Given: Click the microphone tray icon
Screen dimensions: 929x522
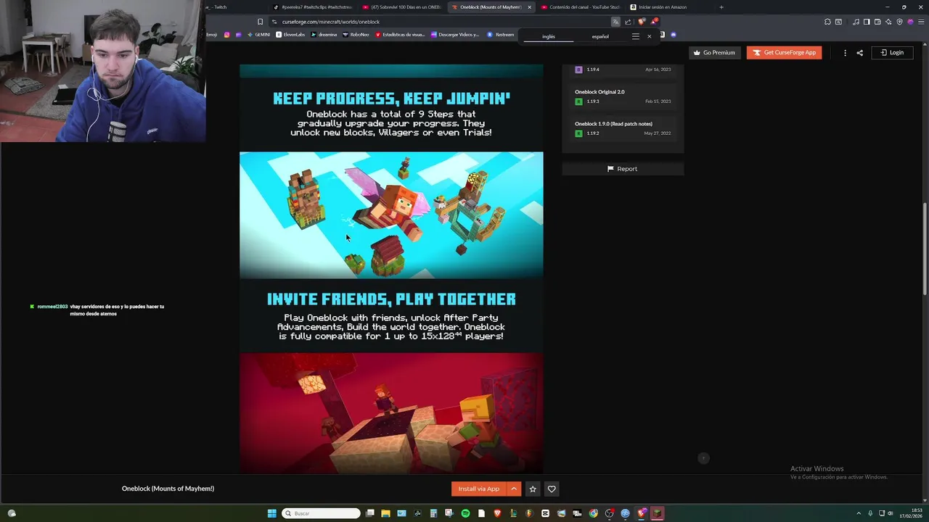Looking at the screenshot, I should [870, 513].
